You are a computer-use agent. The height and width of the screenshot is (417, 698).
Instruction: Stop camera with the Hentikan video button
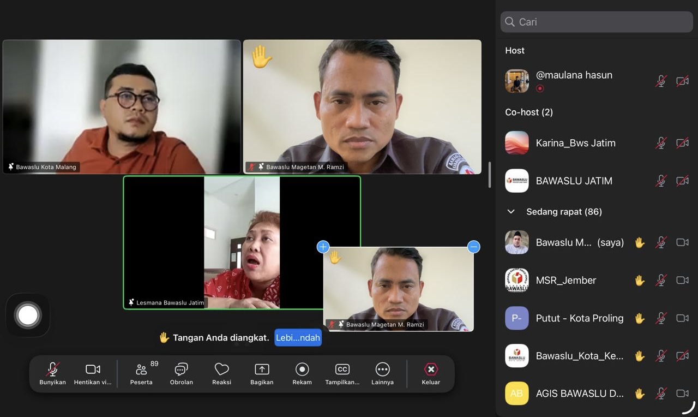pyautogui.click(x=93, y=370)
